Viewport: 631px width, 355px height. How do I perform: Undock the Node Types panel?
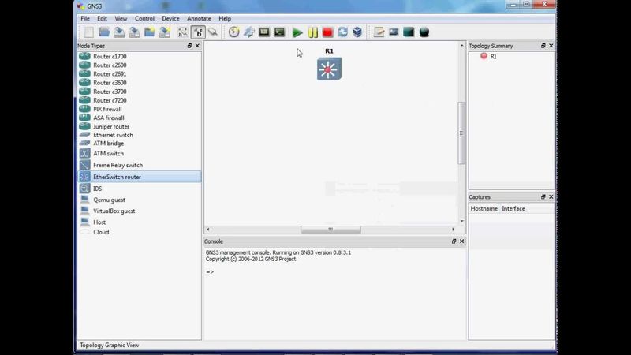click(189, 46)
